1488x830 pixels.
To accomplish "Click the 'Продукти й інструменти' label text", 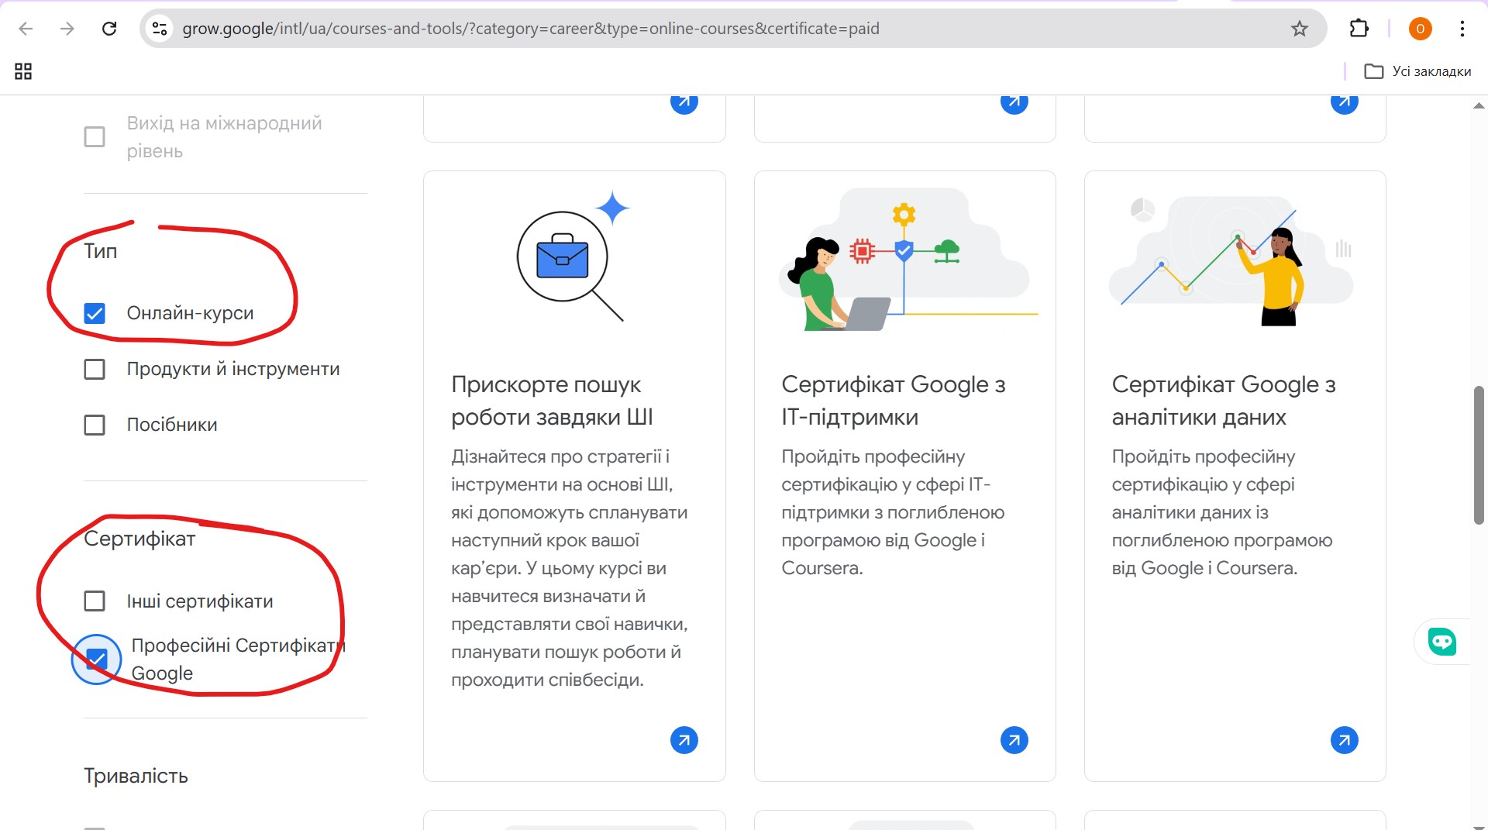I will pyautogui.click(x=233, y=369).
